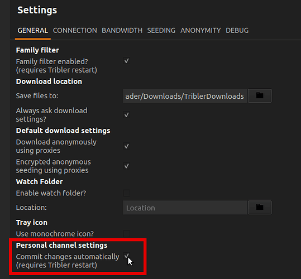Open folder browser for watch folder location
Image resolution: width=301 pixels, height=279 pixels.
[x=260, y=207]
